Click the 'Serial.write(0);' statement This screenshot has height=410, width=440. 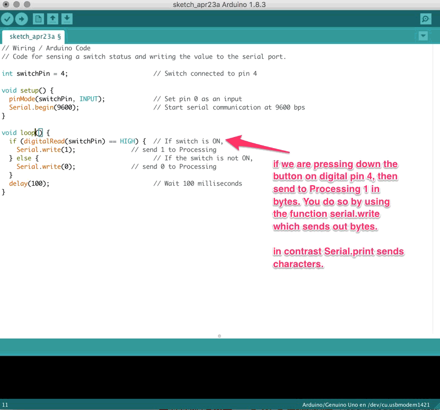click(x=45, y=167)
